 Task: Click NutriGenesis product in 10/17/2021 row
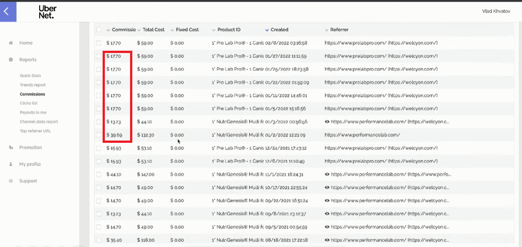point(238,187)
